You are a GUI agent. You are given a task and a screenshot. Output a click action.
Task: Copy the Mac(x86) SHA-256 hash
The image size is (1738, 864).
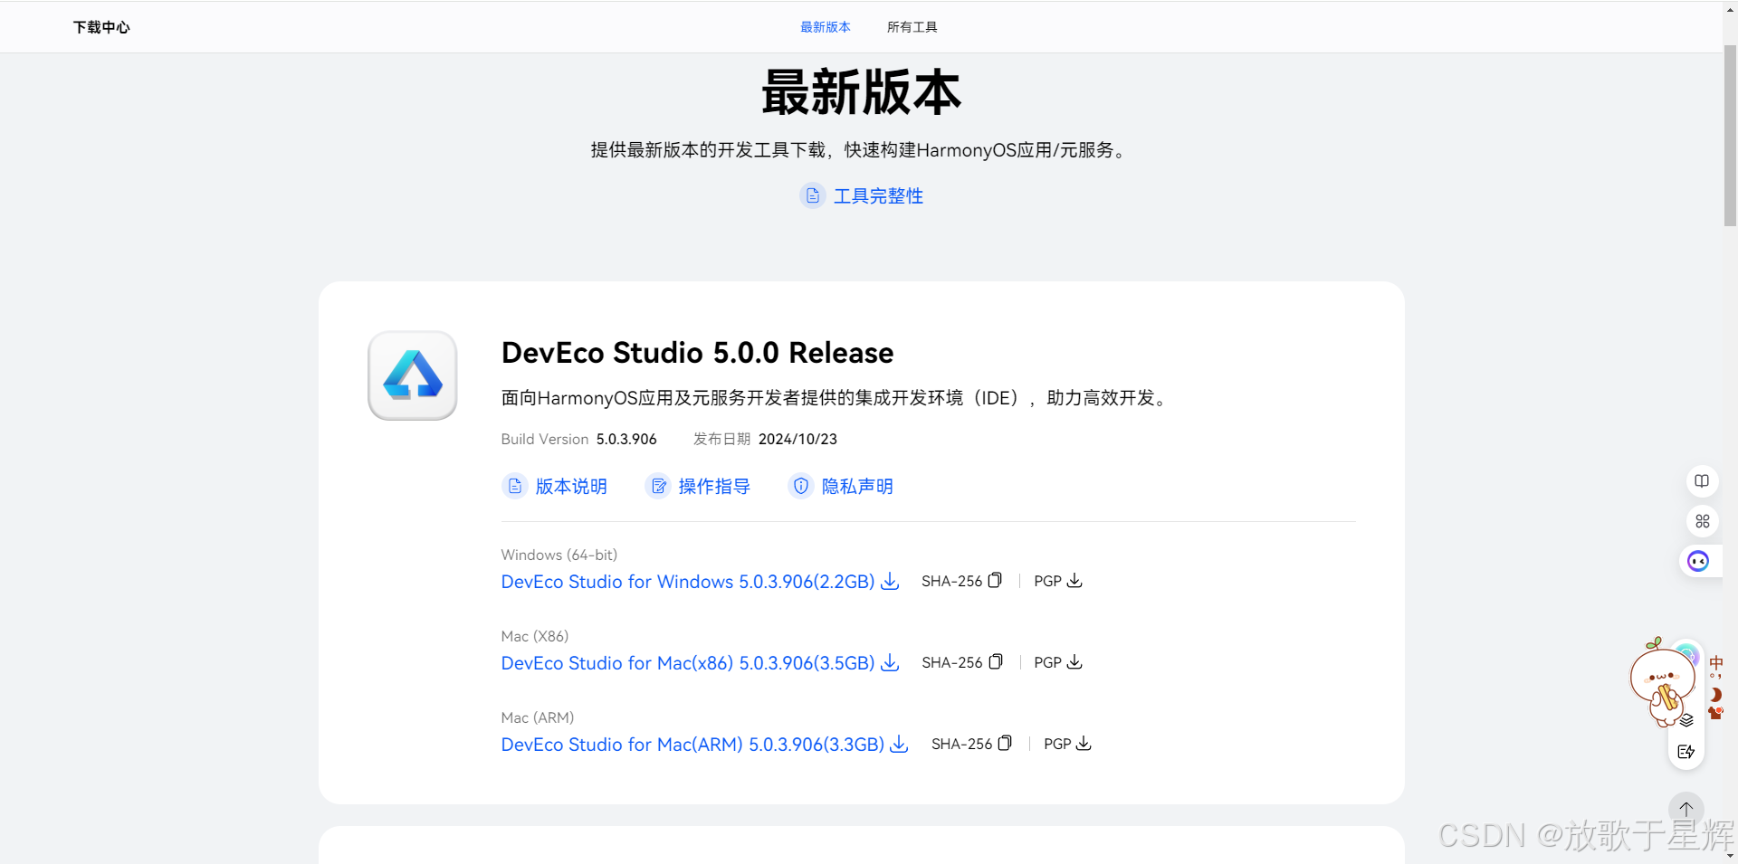[x=996, y=662]
